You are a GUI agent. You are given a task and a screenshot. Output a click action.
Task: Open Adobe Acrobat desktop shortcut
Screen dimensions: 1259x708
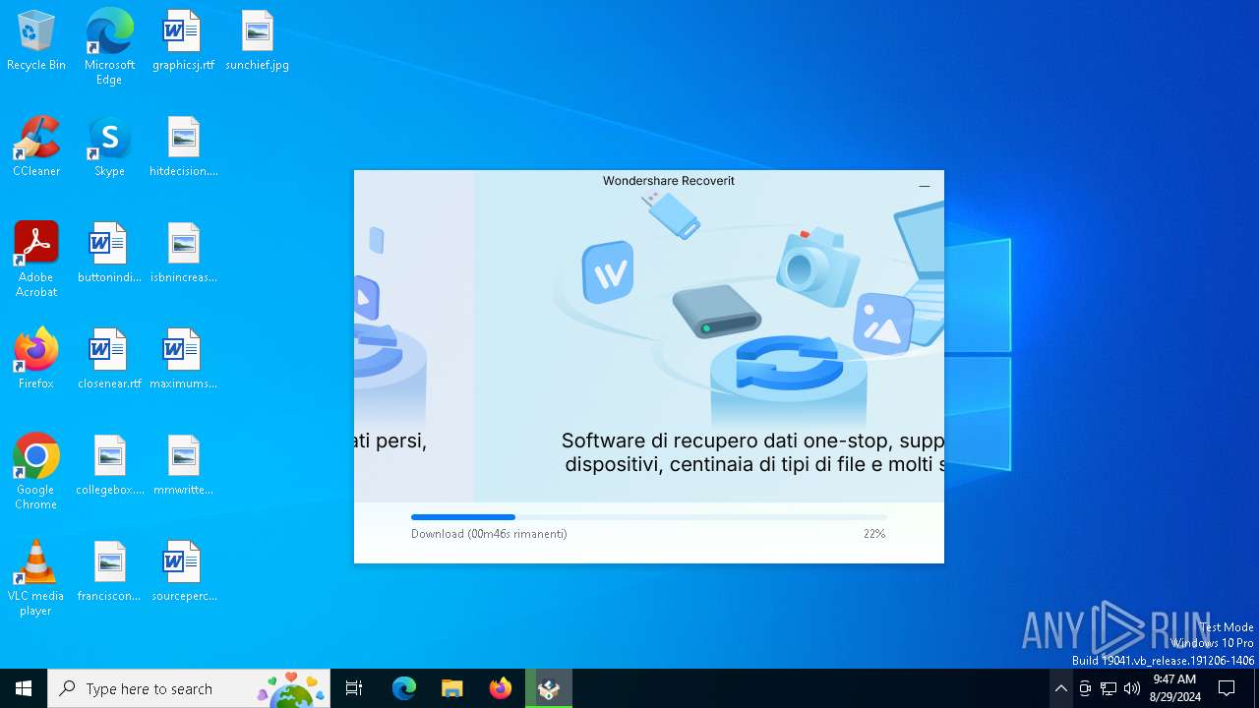[x=36, y=260]
